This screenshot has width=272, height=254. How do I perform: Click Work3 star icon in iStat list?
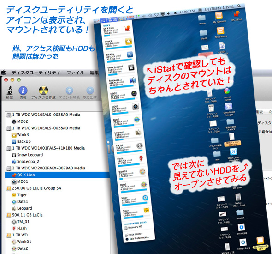pos(129,42)
